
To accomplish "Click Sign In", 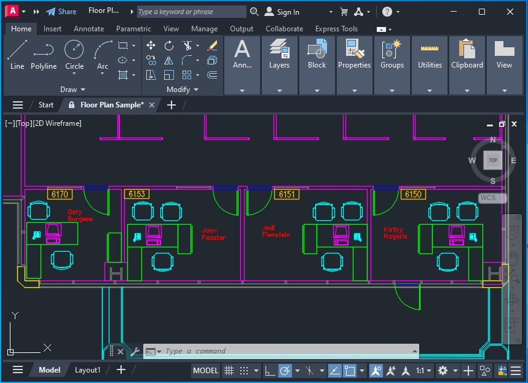I will click(x=282, y=12).
